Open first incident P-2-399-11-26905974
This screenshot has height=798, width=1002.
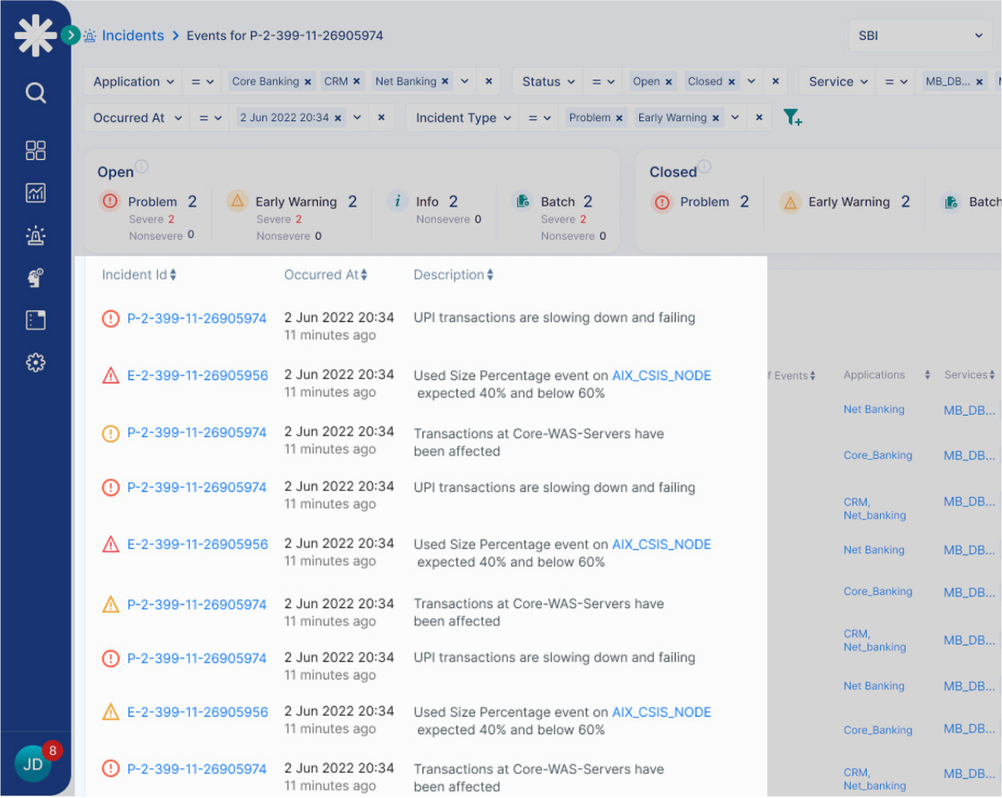[197, 319]
